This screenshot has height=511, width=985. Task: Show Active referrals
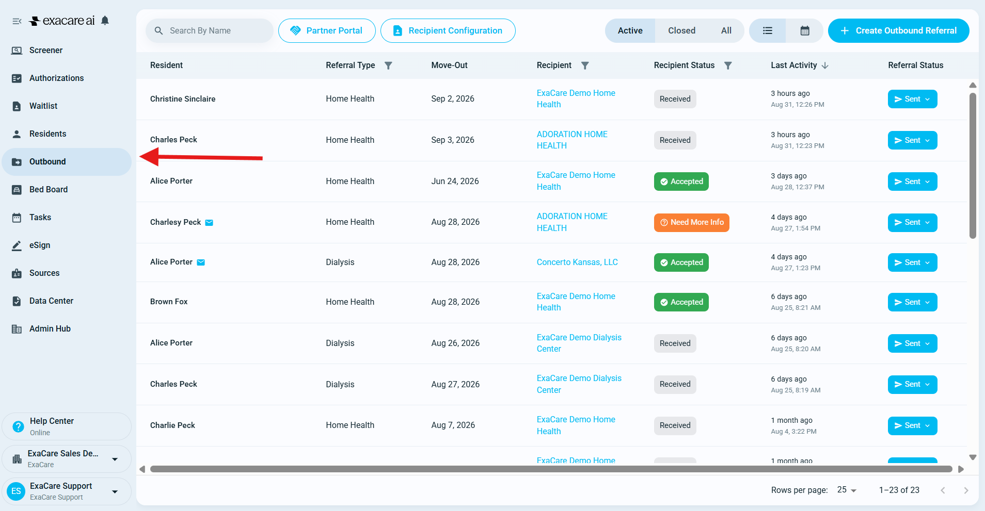point(630,31)
